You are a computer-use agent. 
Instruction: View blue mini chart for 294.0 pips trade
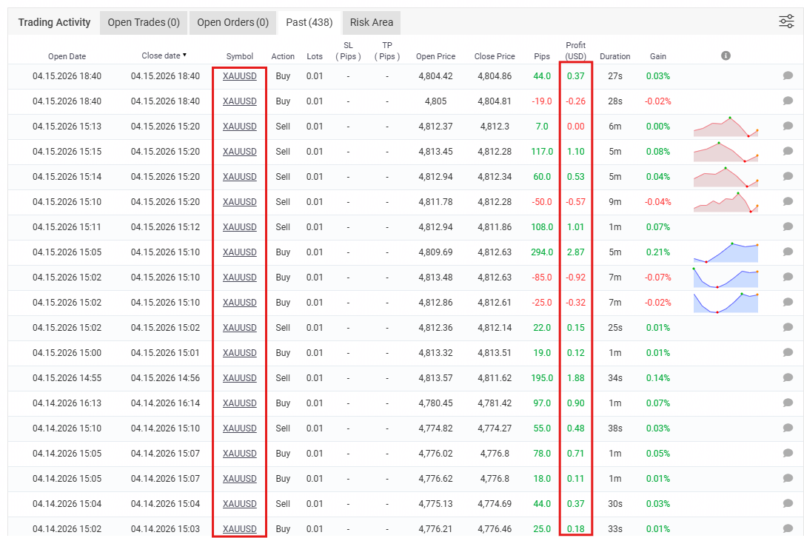click(x=726, y=252)
